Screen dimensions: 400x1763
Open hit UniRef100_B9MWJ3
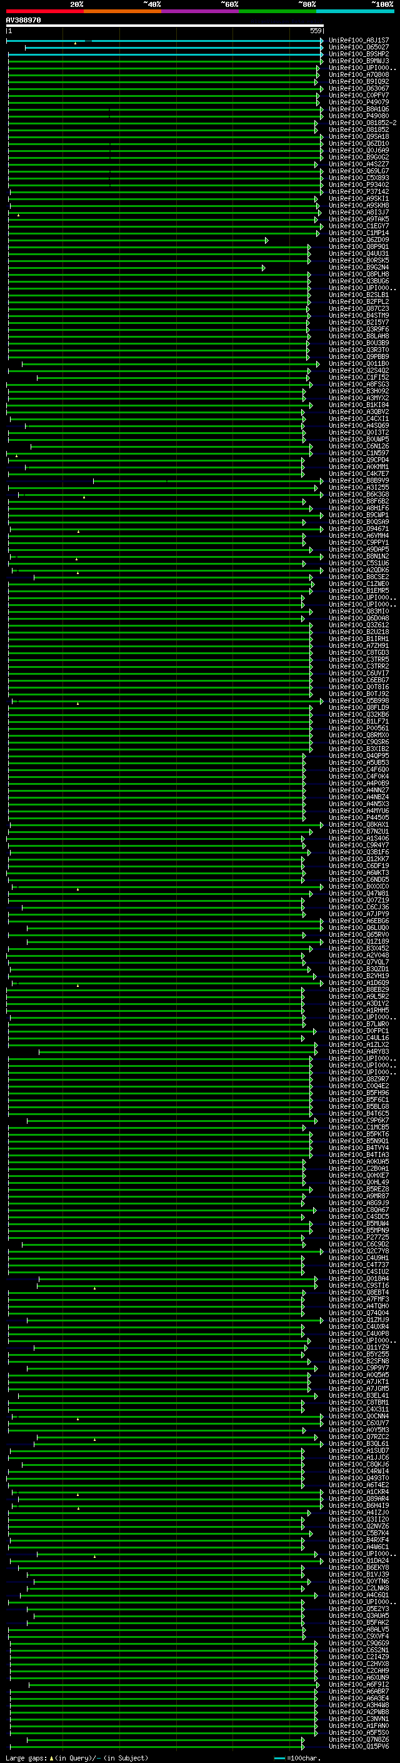click(x=359, y=61)
